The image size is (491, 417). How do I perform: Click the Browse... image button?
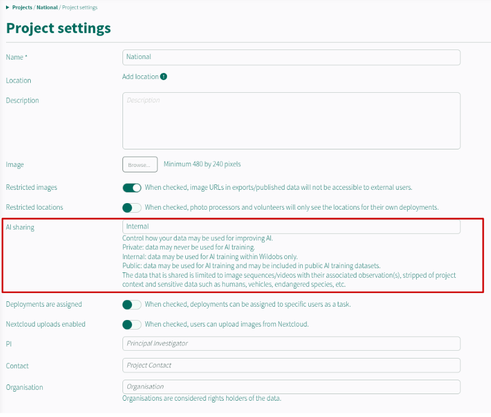(140, 165)
